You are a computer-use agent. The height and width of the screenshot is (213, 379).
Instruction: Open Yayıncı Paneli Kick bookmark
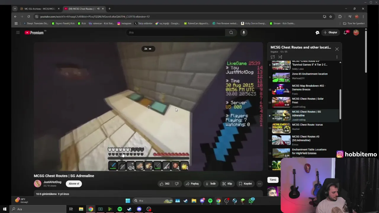click(63, 23)
